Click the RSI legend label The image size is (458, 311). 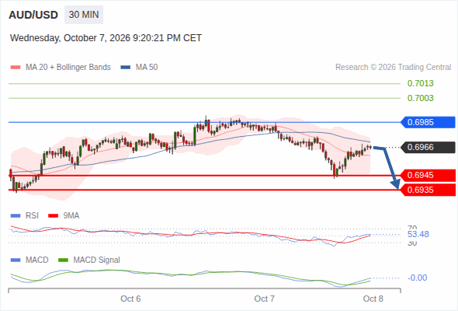coord(32,216)
